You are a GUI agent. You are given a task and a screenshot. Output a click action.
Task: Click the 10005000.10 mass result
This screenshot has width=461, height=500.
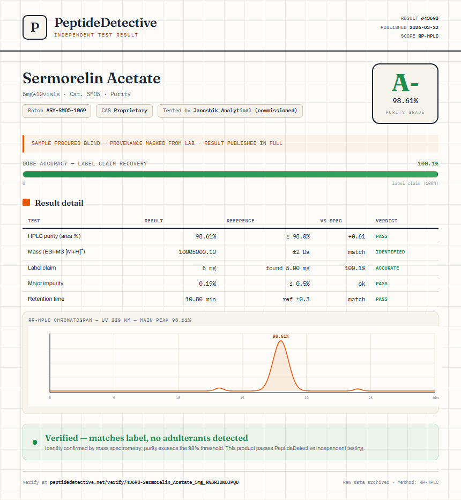(x=197, y=252)
